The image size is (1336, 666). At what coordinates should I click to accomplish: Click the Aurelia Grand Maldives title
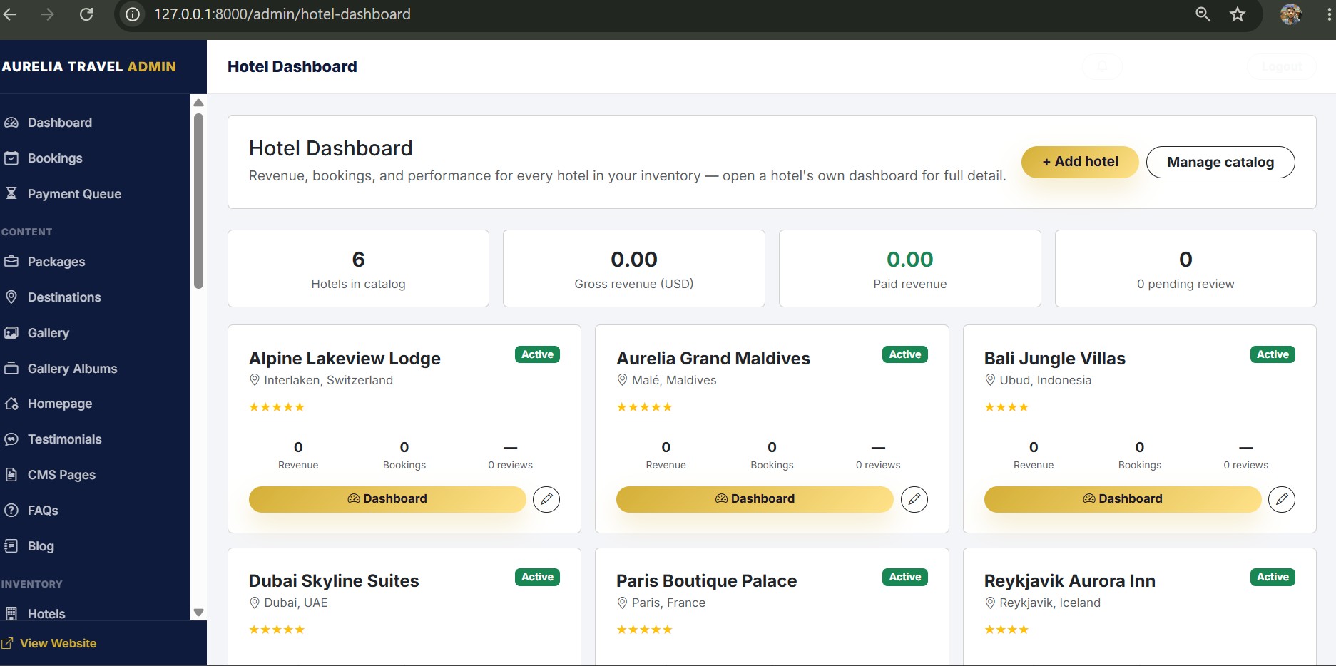click(713, 359)
